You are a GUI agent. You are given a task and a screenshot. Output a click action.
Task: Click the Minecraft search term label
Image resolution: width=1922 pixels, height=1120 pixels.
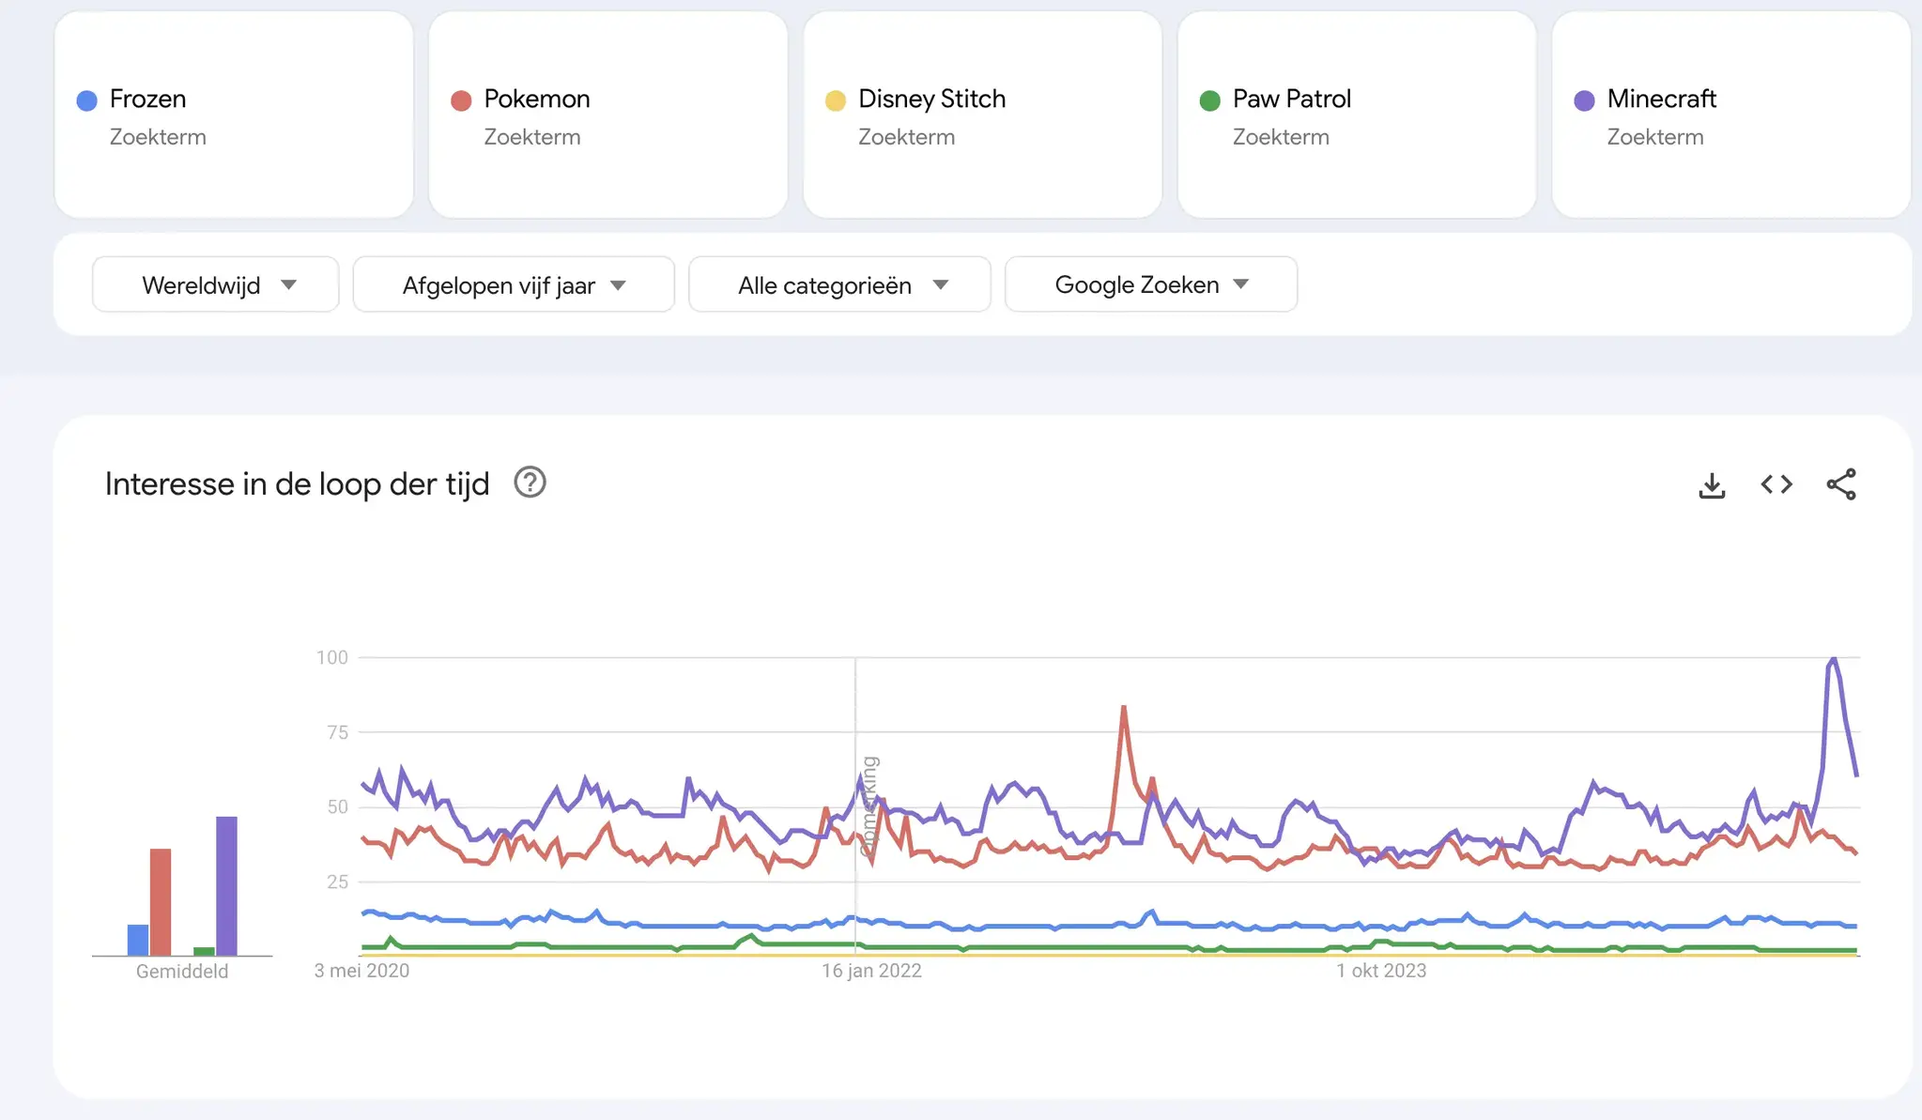[1661, 99]
